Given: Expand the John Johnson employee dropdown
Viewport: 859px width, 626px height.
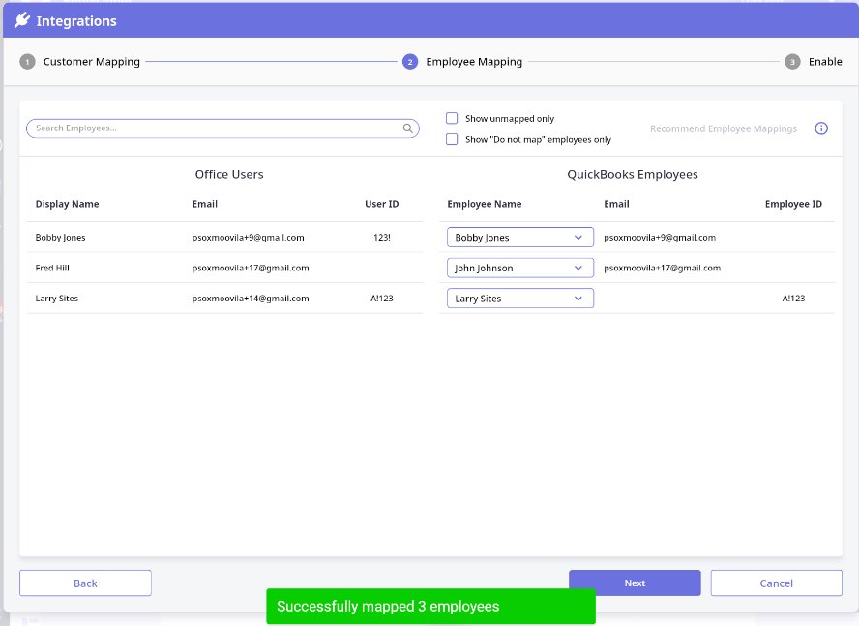Looking at the screenshot, I should click(520, 268).
